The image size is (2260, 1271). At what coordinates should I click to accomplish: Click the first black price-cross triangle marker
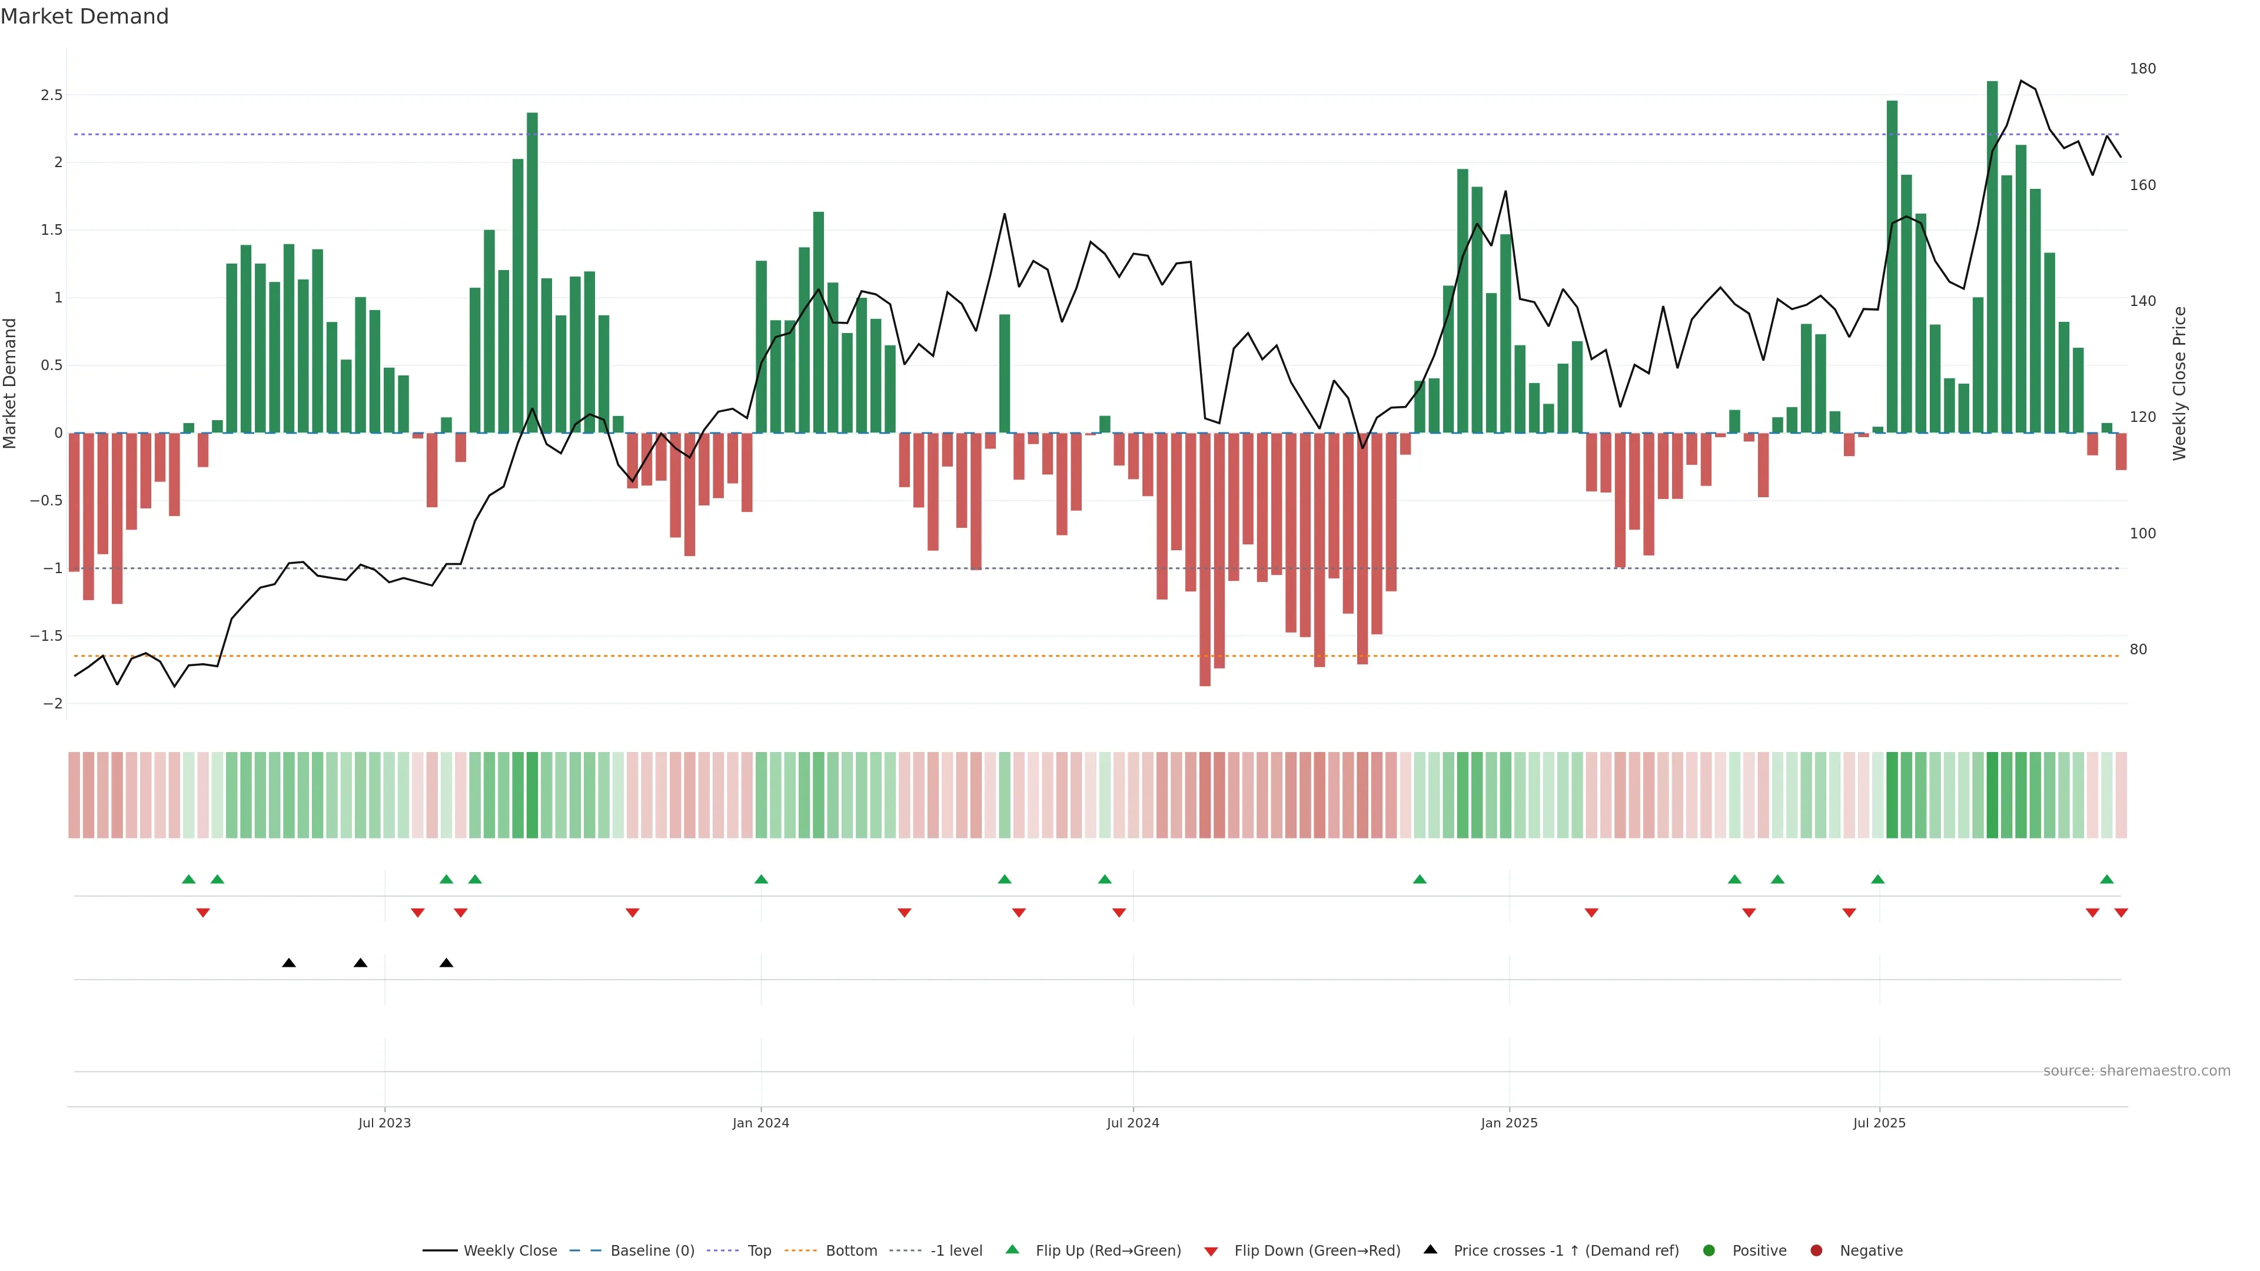click(x=288, y=963)
